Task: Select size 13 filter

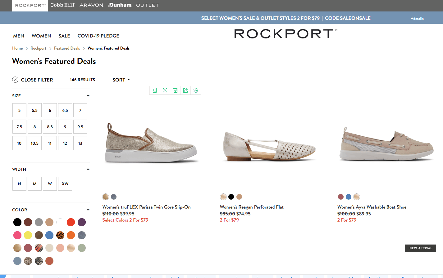Action: pyautogui.click(x=80, y=143)
